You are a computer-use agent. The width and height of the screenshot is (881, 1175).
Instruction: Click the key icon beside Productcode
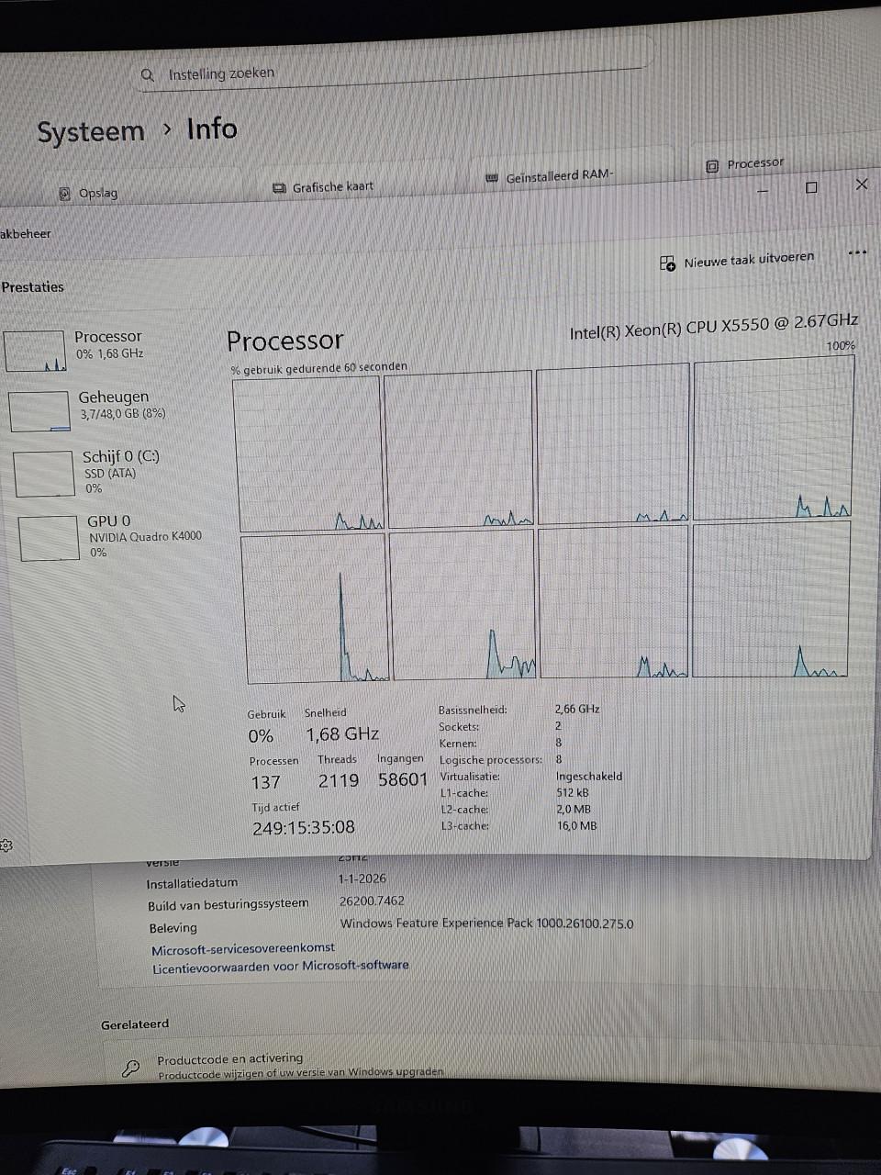131,1068
